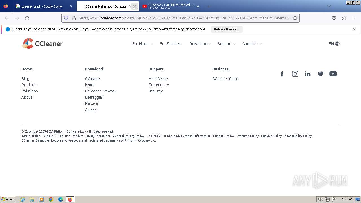Select the CCleaner Makes Your Computer tab
Viewport: 361px width, 203px height.
[x=107, y=6]
